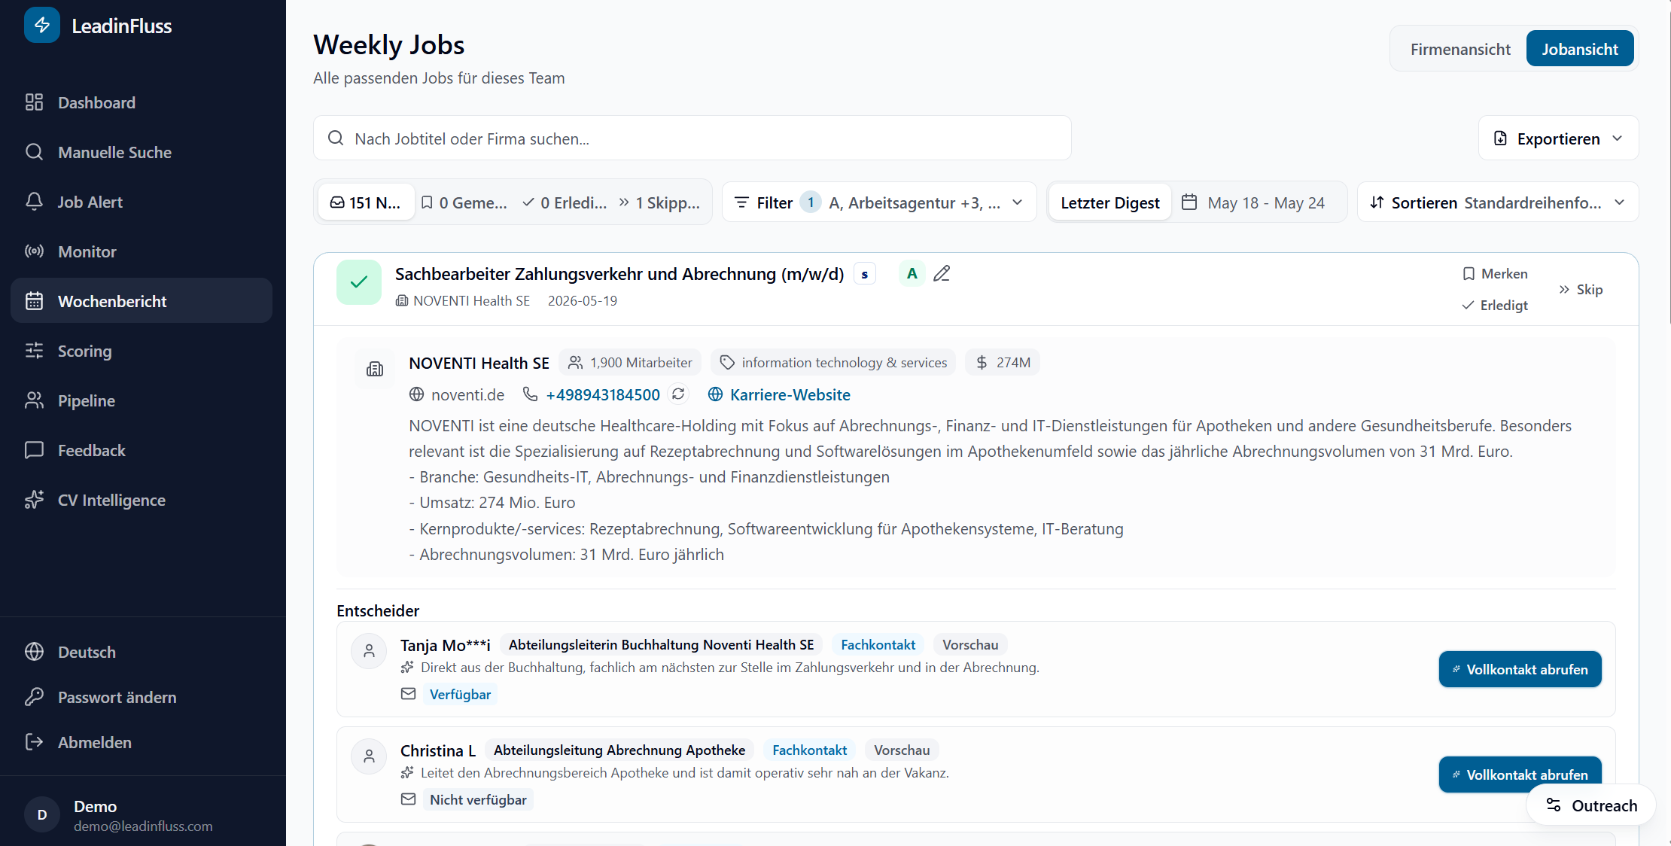Click the 1,900 Mitarbeiter tag
The width and height of the screenshot is (1671, 846).
(x=630, y=363)
